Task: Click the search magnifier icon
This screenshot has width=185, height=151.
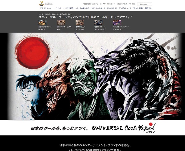Action: (130, 4)
